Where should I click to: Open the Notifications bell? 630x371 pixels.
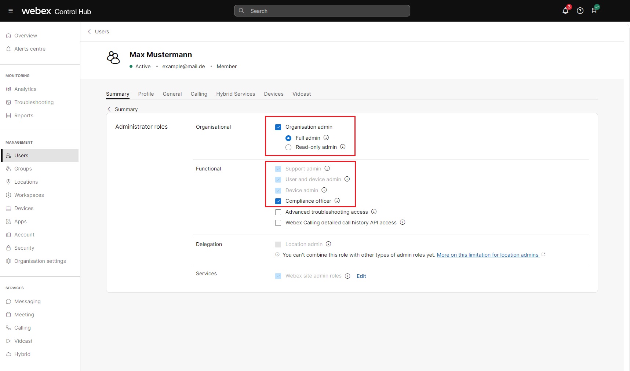click(565, 11)
